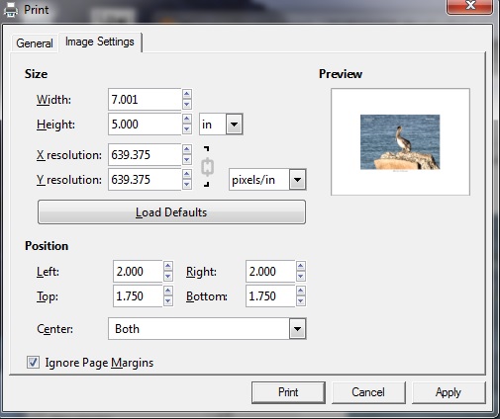The image size is (500, 419).
Task: Toggle the resolution chain link icon
Action: tap(207, 167)
